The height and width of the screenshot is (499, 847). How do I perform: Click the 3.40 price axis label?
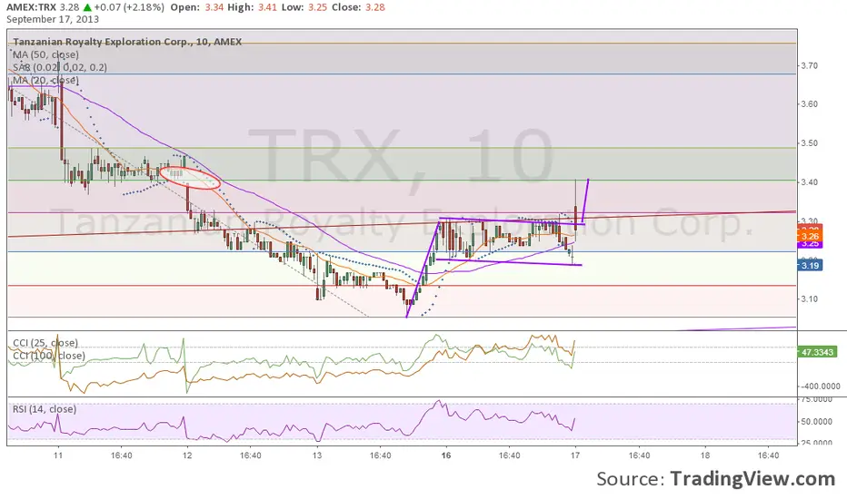pyautogui.click(x=809, y=182)
